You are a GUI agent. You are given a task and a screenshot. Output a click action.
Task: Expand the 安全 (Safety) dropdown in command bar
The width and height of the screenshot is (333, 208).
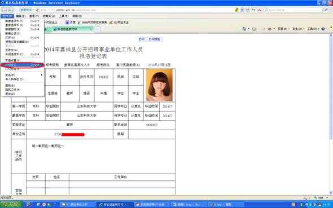click(x=298, y=29)
